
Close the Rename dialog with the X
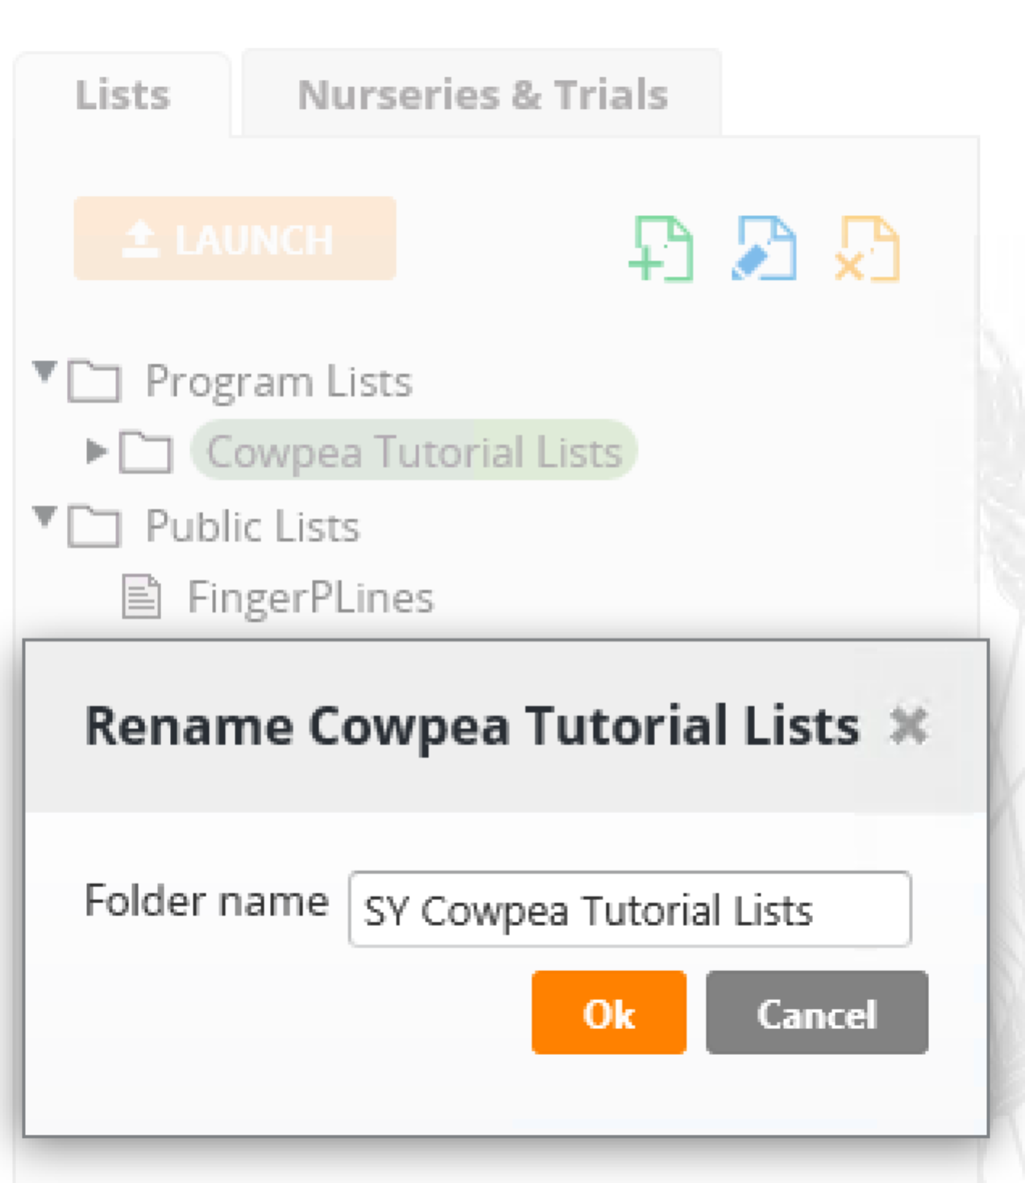pos(909,725)
